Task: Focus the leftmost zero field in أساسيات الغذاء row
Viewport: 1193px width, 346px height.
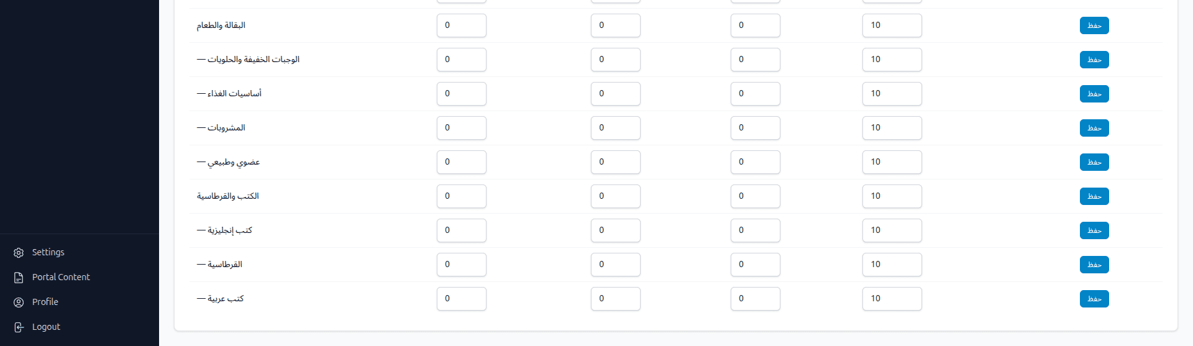Action: click(461, 94)
